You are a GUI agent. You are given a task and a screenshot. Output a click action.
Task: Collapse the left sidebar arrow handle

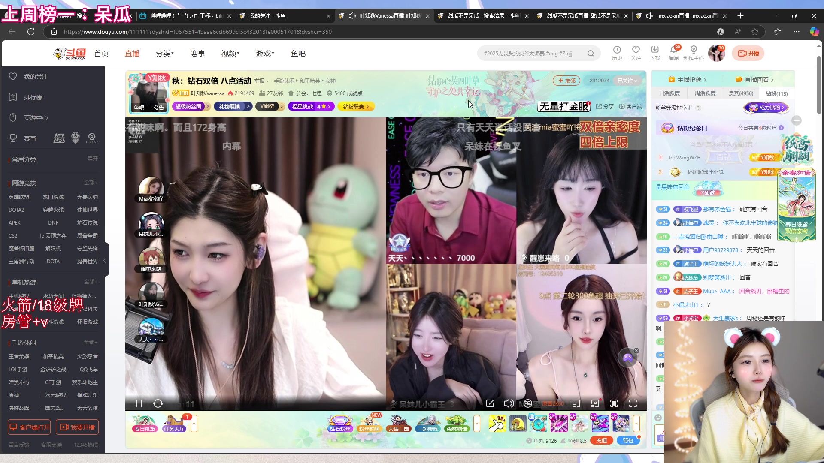[x=105, y=261]
